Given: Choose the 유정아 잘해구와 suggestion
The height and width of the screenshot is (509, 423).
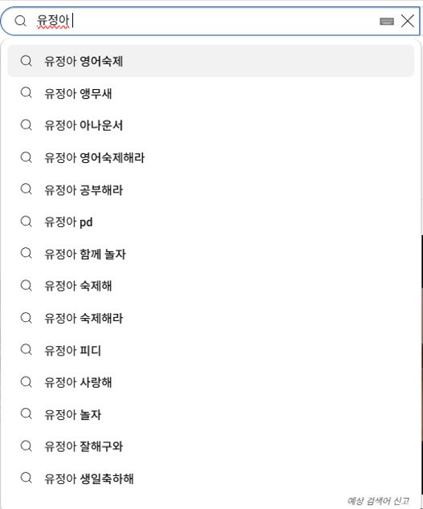Looking at the screenshot, I should 210,446.
